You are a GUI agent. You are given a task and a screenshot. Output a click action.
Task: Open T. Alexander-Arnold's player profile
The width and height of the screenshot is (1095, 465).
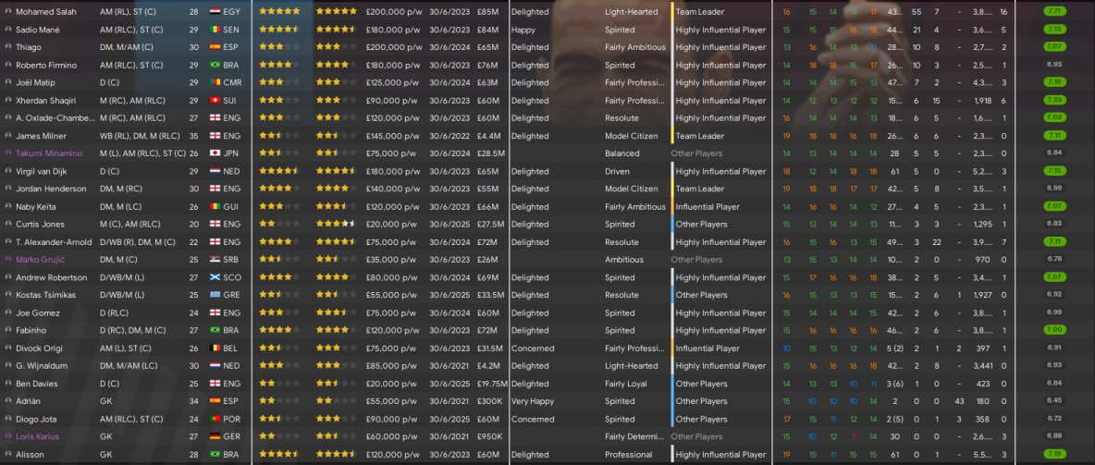tap(54, 242)
